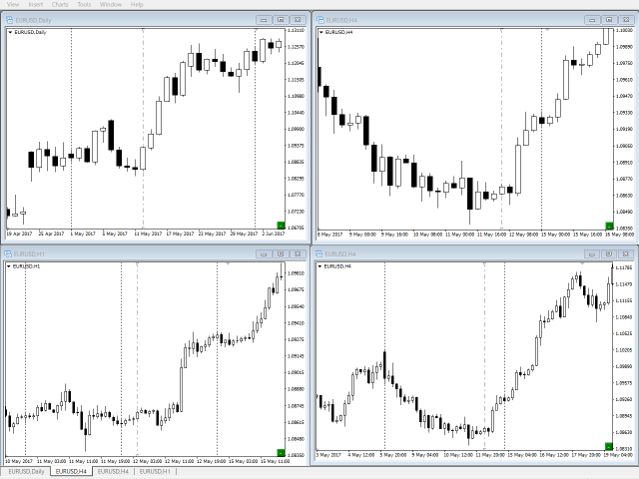Click the '29 May 2017' date label

coord(244,234)
